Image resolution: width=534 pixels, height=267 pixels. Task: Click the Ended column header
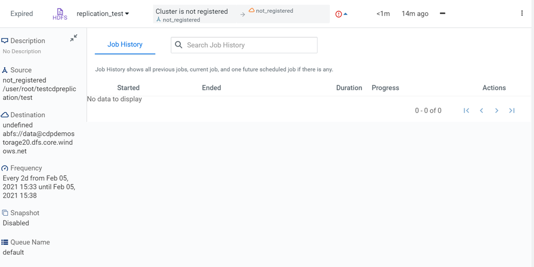(x=211, y=88)
